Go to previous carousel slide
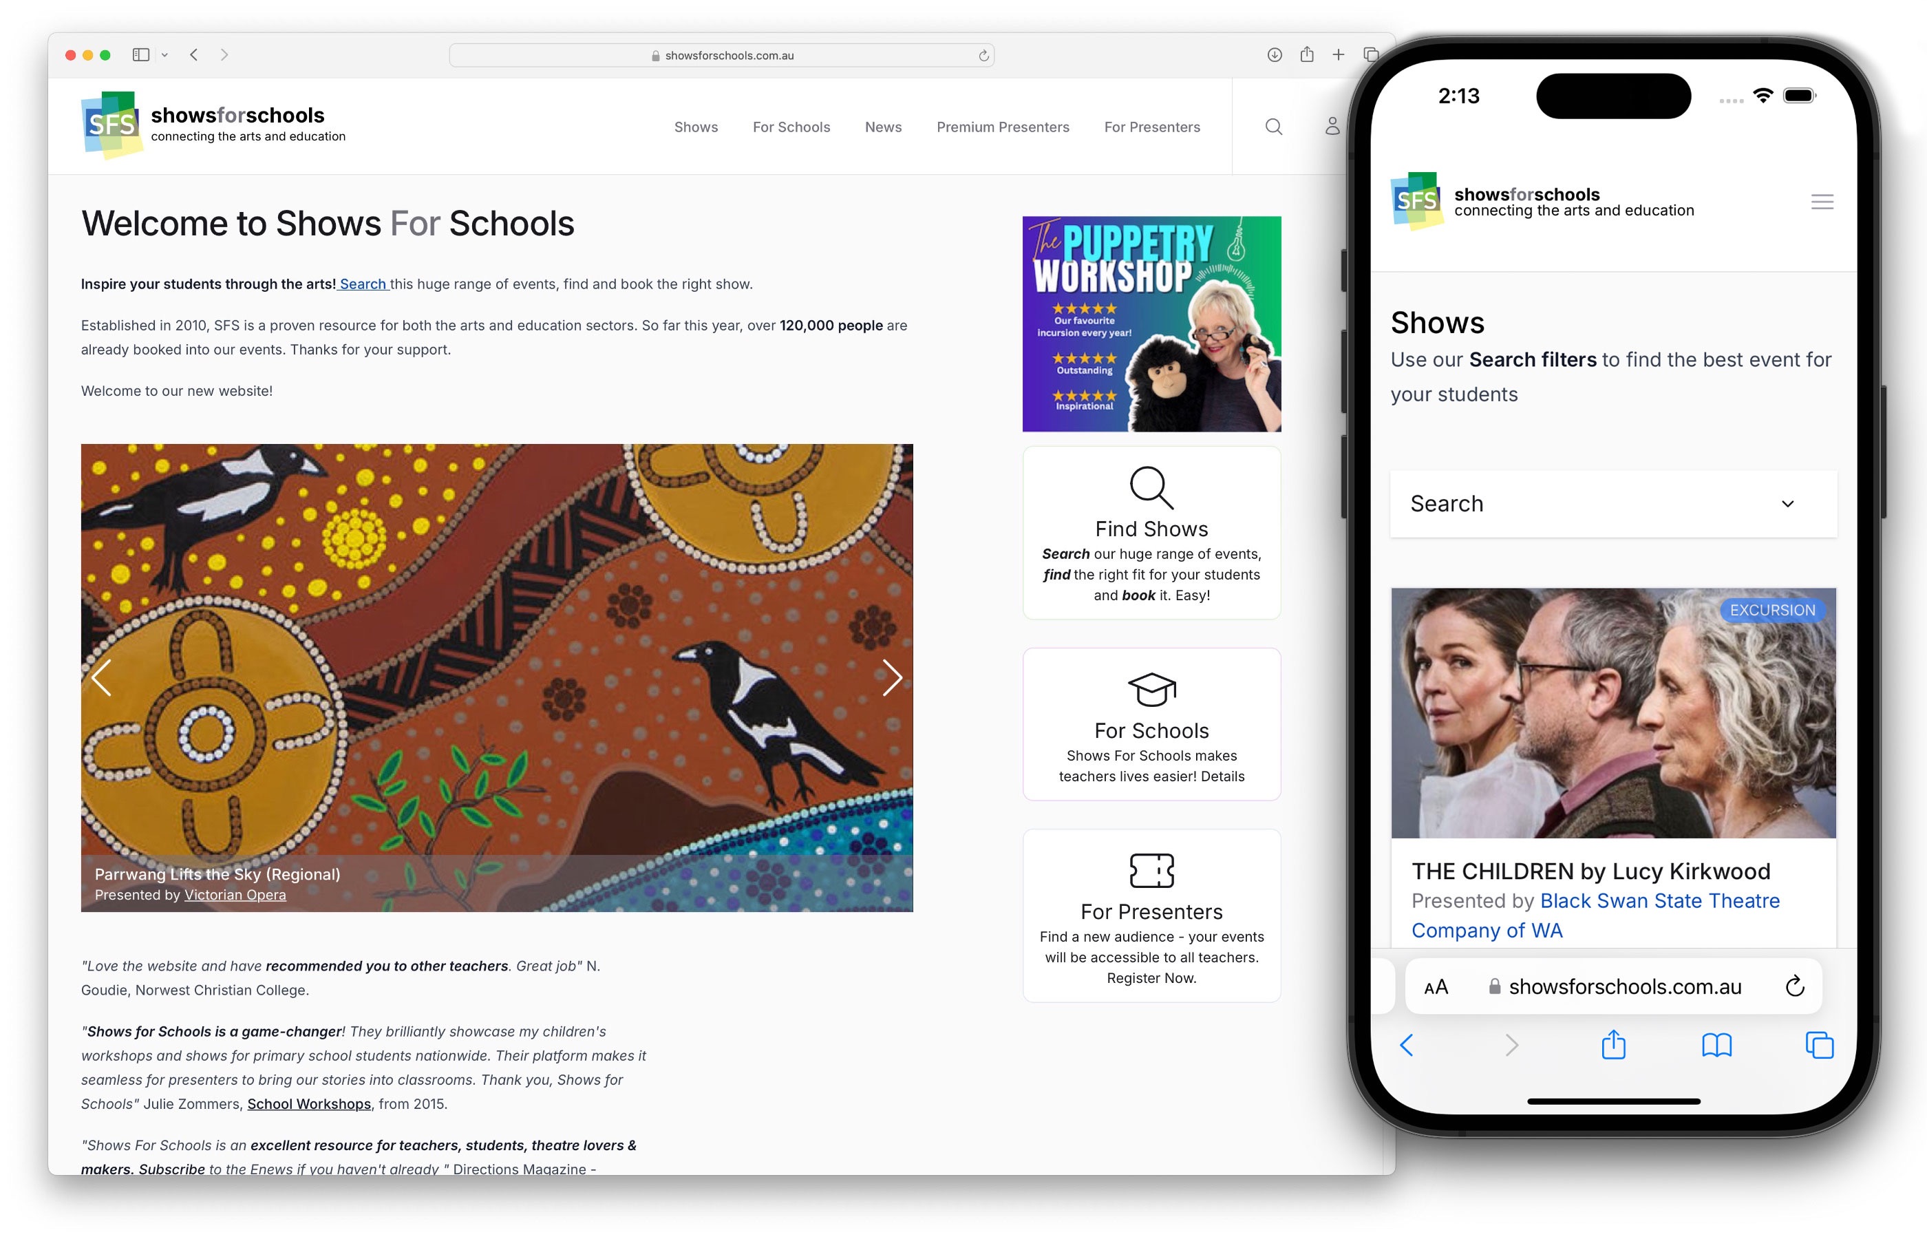The width and height of the screenshot is (1927, 1239). tap(101, 677)
